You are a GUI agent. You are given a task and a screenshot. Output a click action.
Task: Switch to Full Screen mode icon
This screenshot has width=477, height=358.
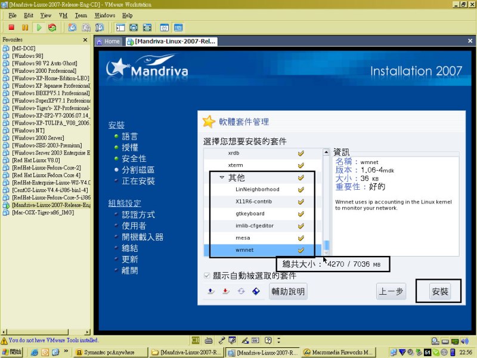(147, 27)
